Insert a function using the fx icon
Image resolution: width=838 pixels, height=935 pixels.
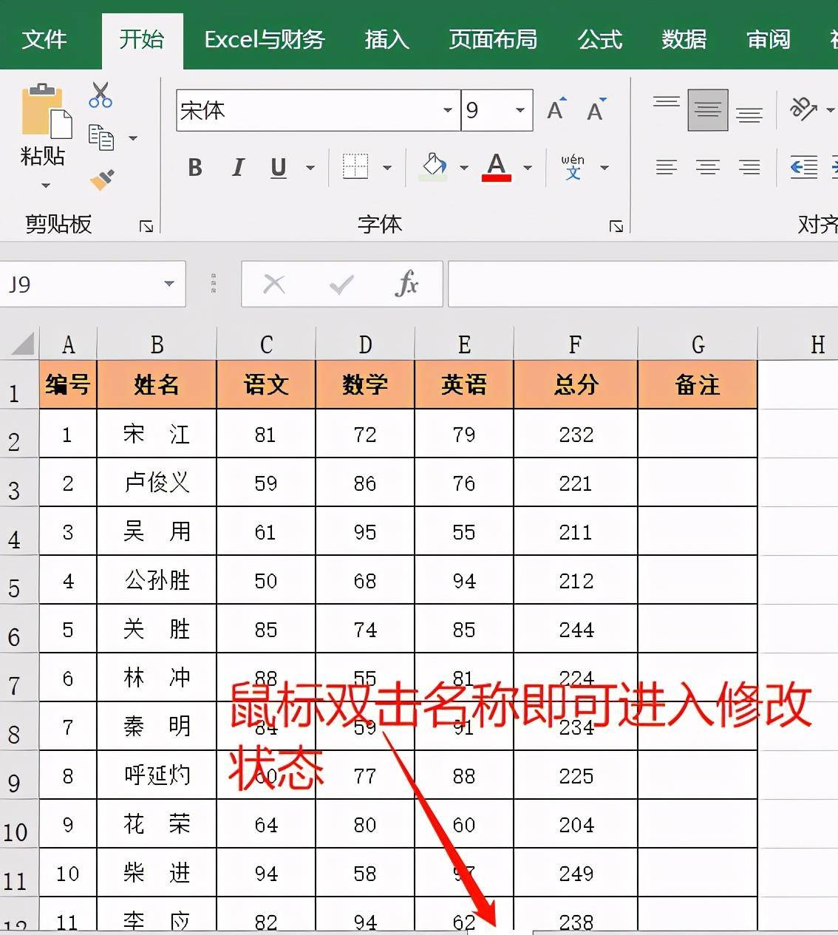pyautogui.click(x=409, y=285)
